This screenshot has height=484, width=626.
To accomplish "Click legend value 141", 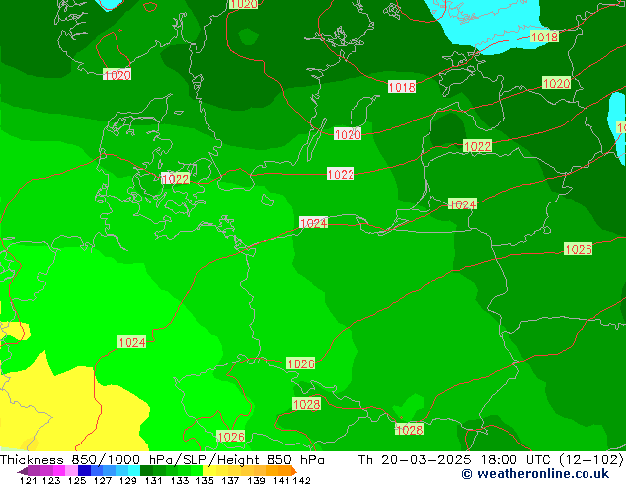I will pyautogui.click(x=281, y=480).
